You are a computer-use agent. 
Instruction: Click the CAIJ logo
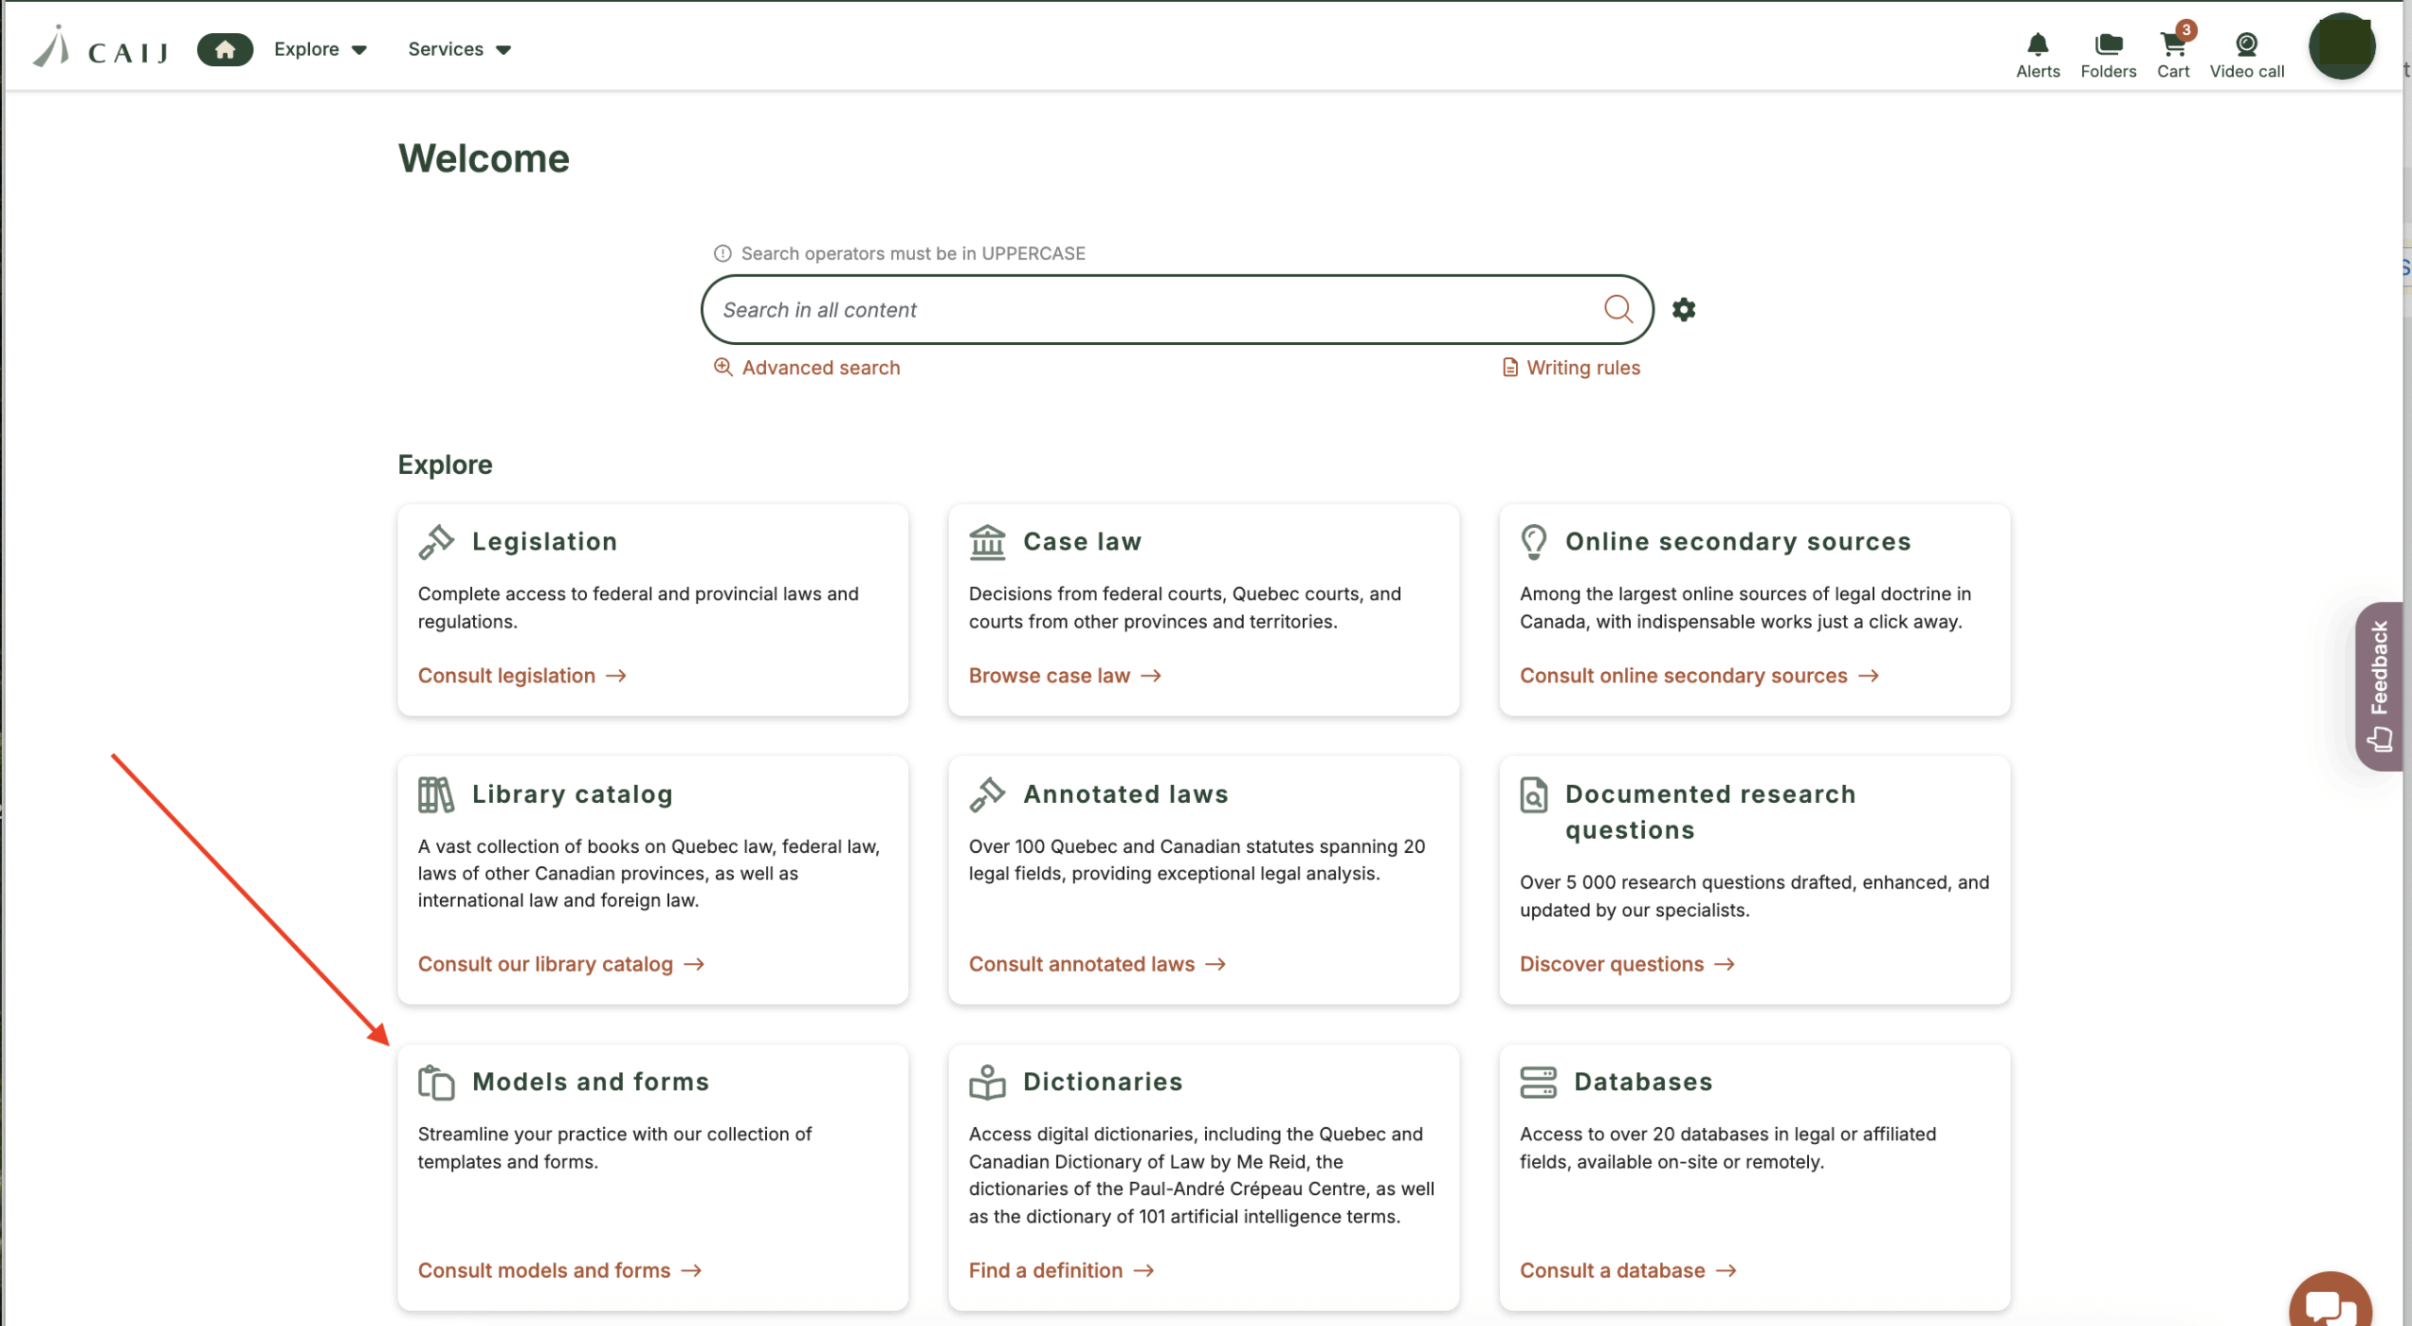click(99, 49)
